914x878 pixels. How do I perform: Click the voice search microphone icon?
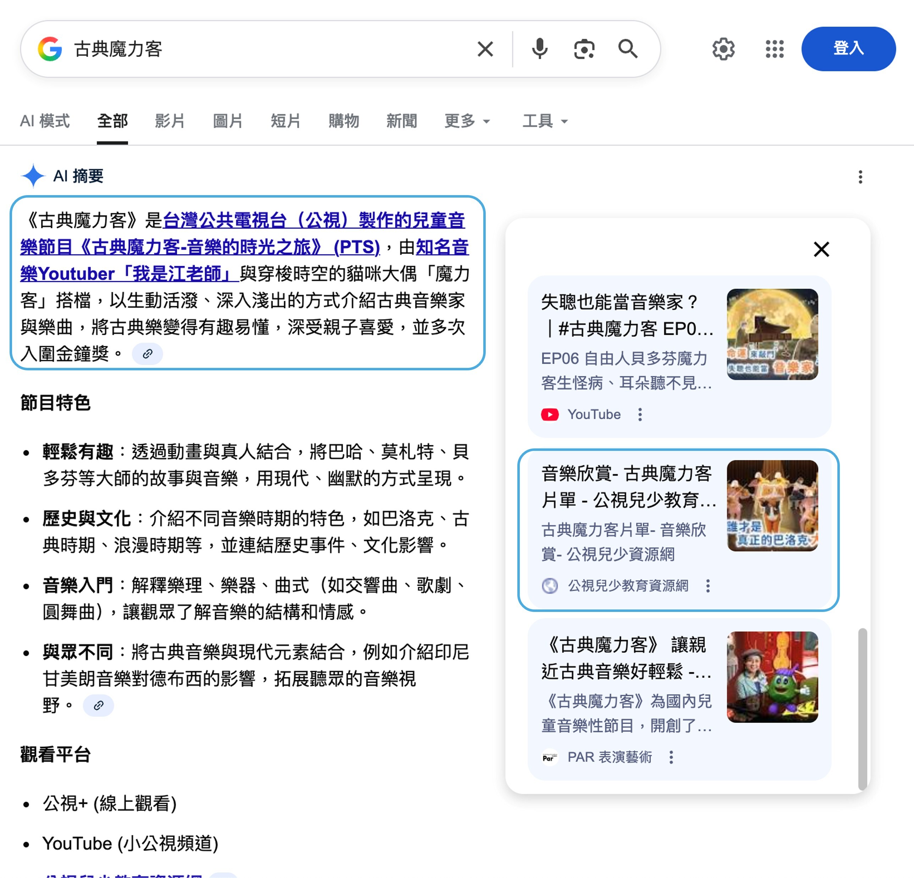coord(540,49)
